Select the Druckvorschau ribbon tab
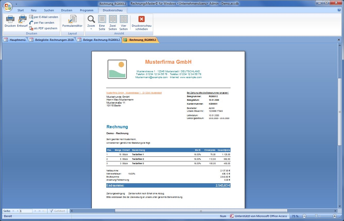The image size is (344, 221). click(113, 10)
